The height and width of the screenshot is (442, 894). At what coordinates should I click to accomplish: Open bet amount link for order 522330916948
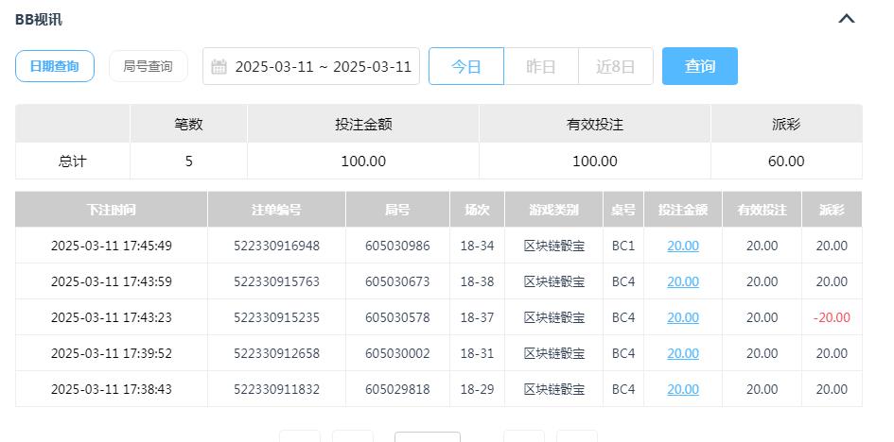[x=682, y=246]
